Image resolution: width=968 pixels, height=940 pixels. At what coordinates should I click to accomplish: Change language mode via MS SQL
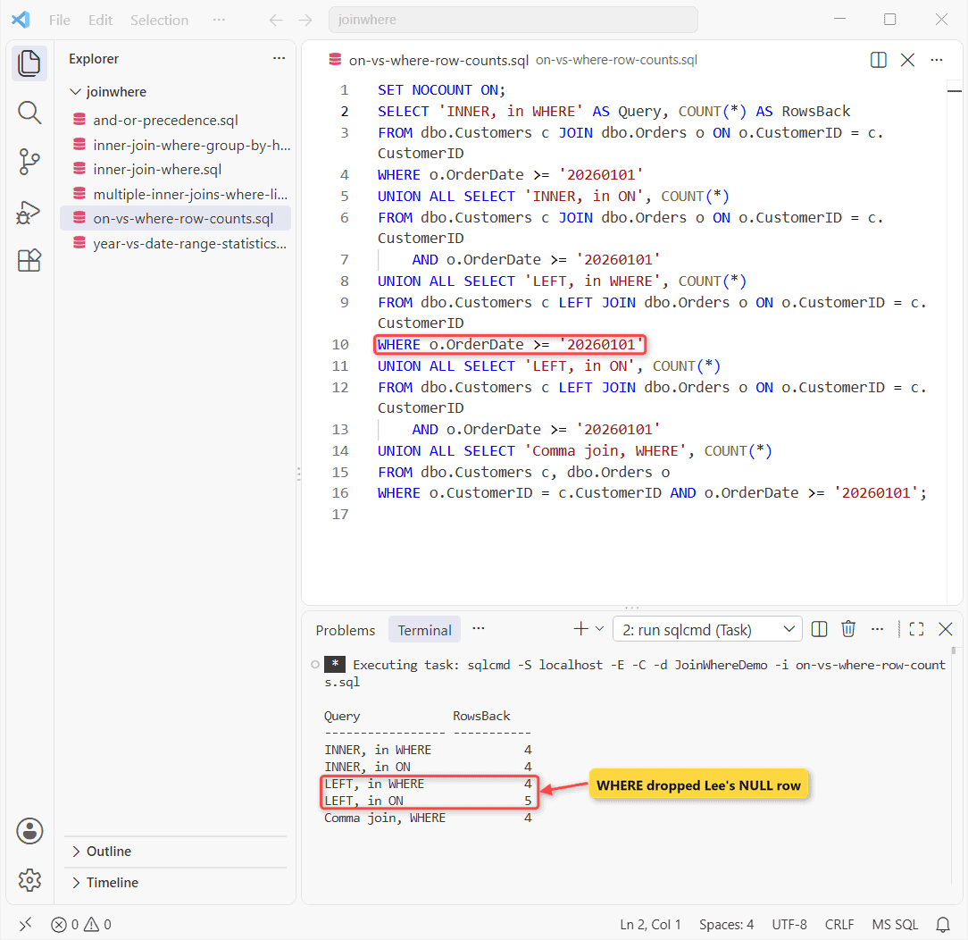pos(895,924)
